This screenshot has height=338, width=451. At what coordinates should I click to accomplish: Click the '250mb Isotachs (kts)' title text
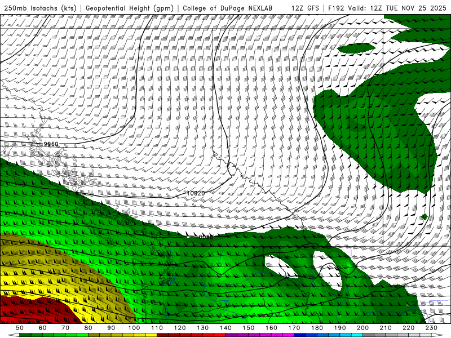click(41, 8)
